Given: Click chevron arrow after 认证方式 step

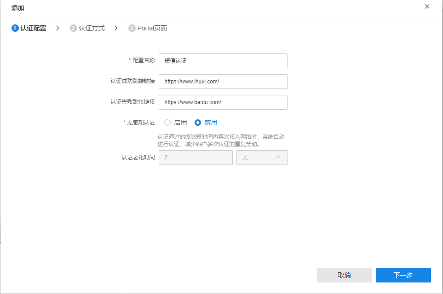Looking at the screenshot, I should tap(116, 28).
